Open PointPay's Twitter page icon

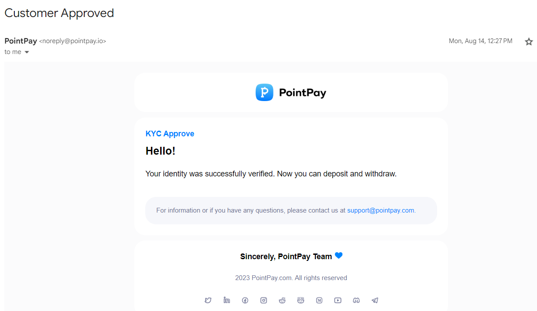tap(208, 300)
